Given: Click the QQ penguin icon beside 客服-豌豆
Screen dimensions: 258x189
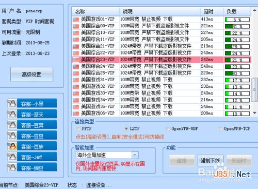Looking at the screenshot, I should point(12,167).
